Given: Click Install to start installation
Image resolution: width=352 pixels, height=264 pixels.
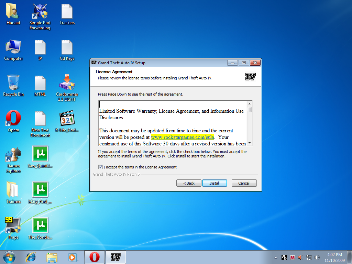Looking at the screenshot, I should (214, 183).
